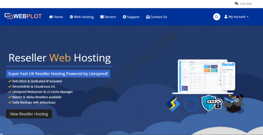The image size is (263, 135).
Task: Start a Live chat
Action: click(x=243, y=4)
